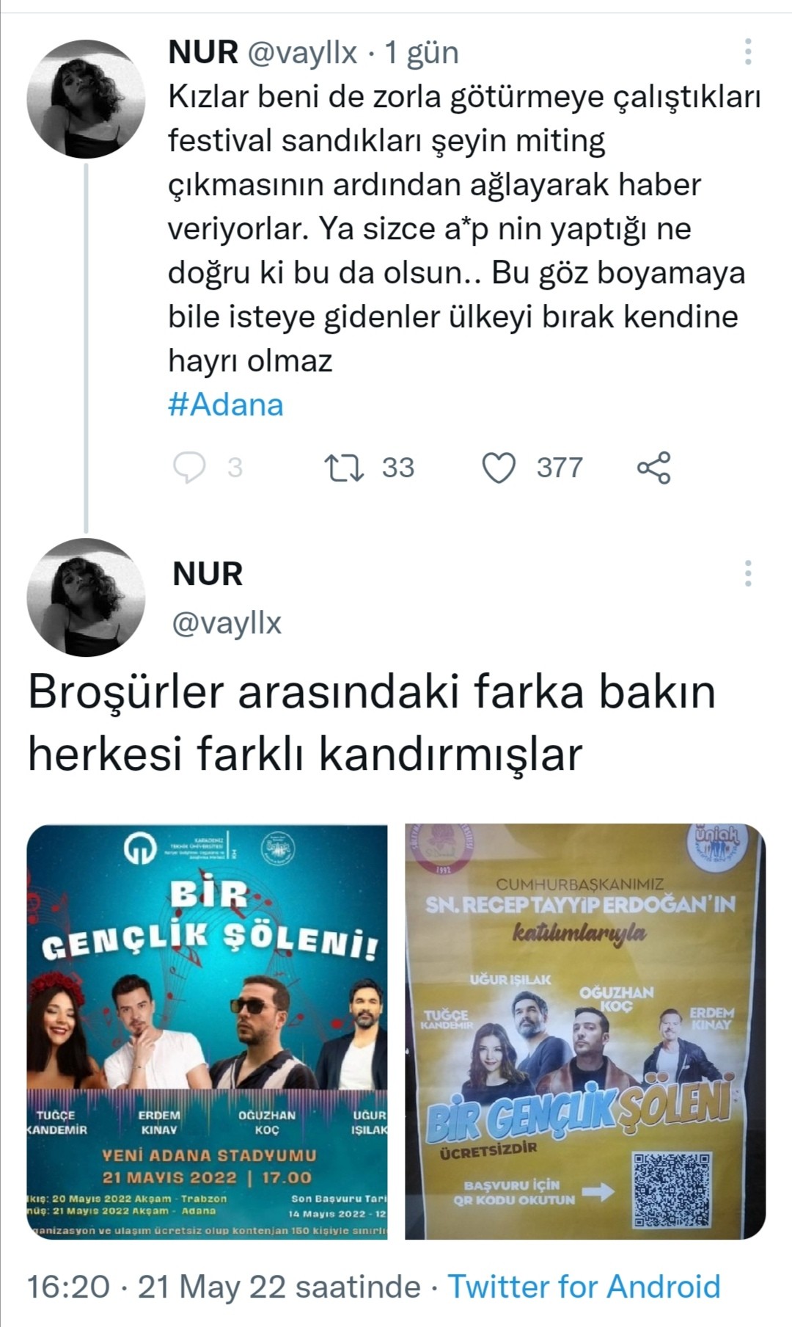Tap the 377 likes count
The width and height of the screenshot is (792, 1327).
coord(560,468)
